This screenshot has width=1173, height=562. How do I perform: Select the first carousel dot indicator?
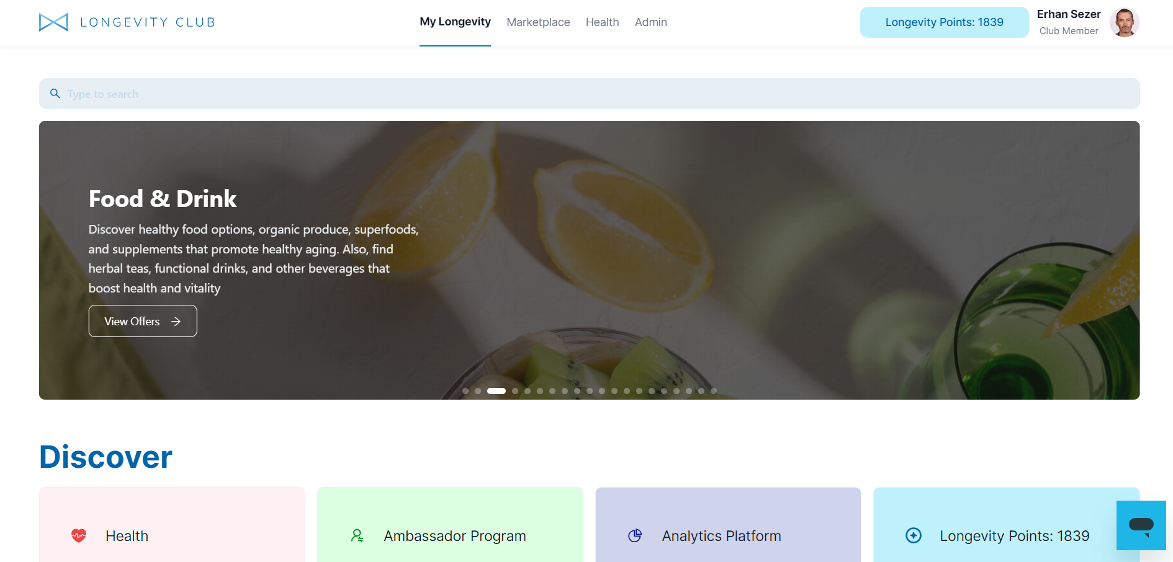tap(465, 391)
